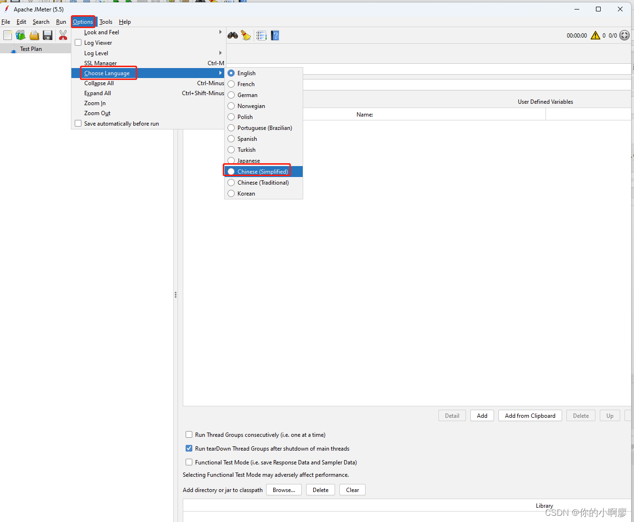Click the classpath Clear button
Image resolution: width=634 pixels, height=522 pixels.
[x=352, y=490]
